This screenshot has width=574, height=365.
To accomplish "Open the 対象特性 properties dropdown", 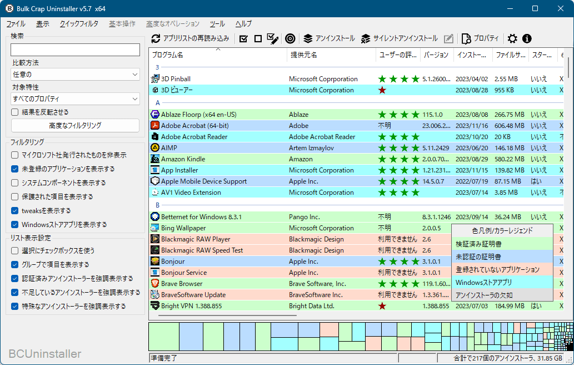I will point(75,98).
